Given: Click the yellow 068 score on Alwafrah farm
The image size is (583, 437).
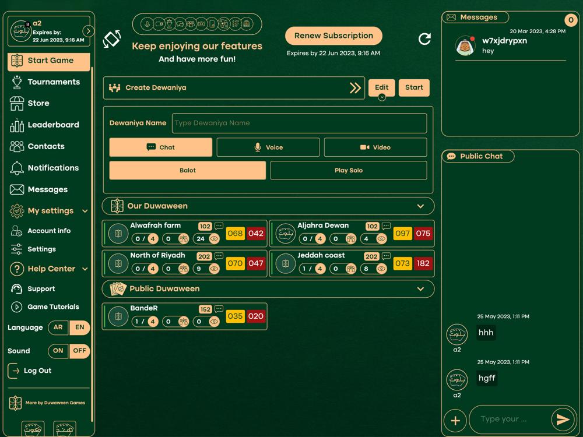Looking at the screenshot, I should (x=236, y=234).
